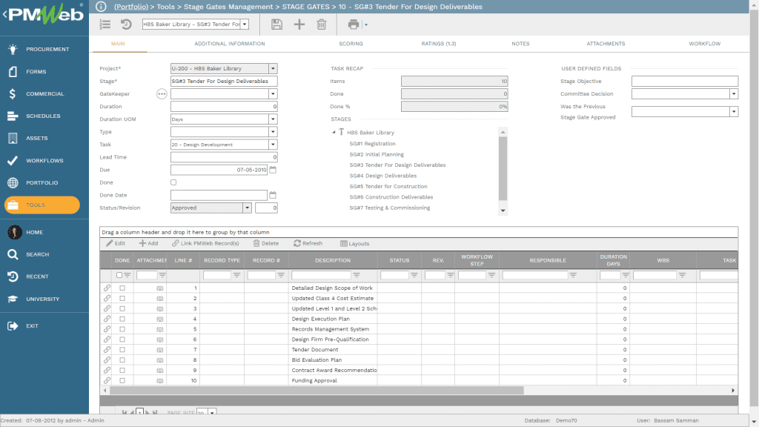Open the records list view icon
The height and width of the screenshot is (427, 759).
pyautogui.click(x=105, y=24)
